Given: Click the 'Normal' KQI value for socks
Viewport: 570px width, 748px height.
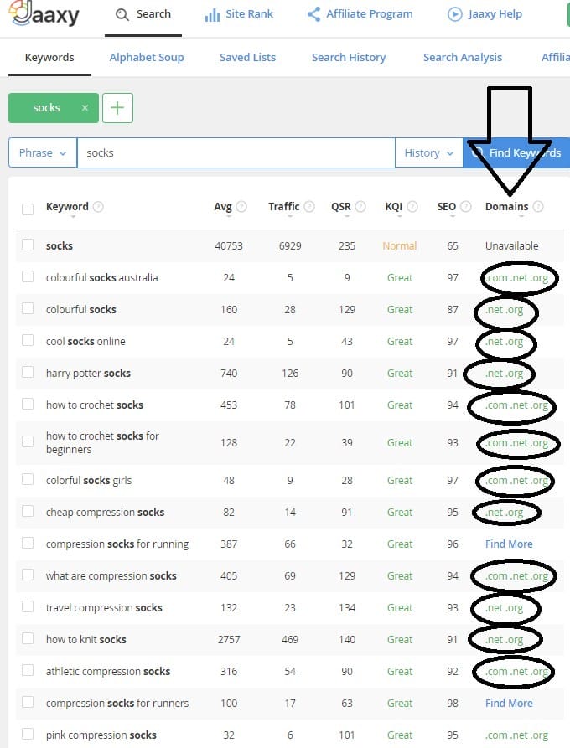Looking at the screenshot, I should [400, 245].
